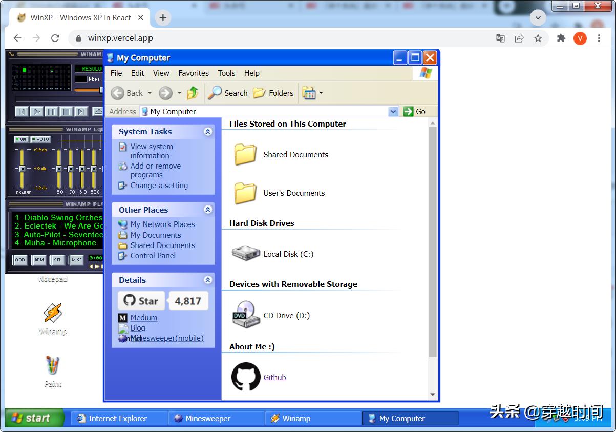Collapse the System Tasks section

(207, 132)
